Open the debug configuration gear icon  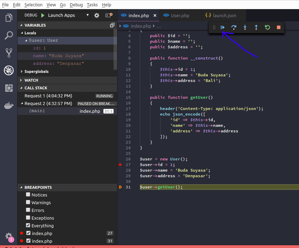point(97,15)
